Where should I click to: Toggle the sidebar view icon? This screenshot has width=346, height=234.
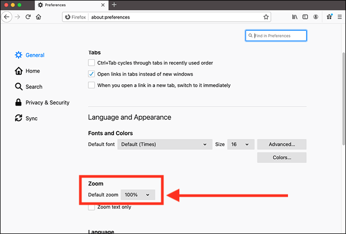(x=305, y=17)
